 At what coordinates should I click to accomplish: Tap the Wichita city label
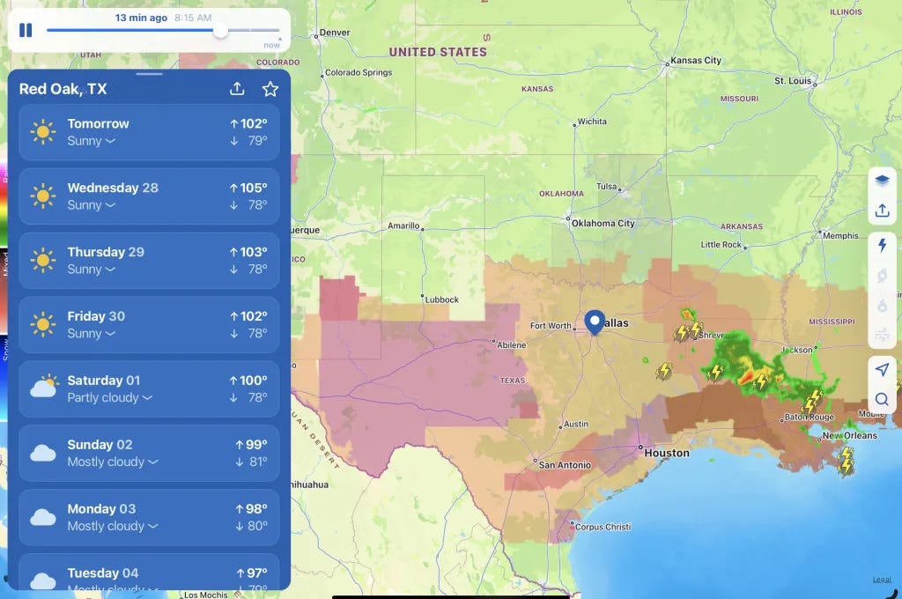click(x=592, y=122)
